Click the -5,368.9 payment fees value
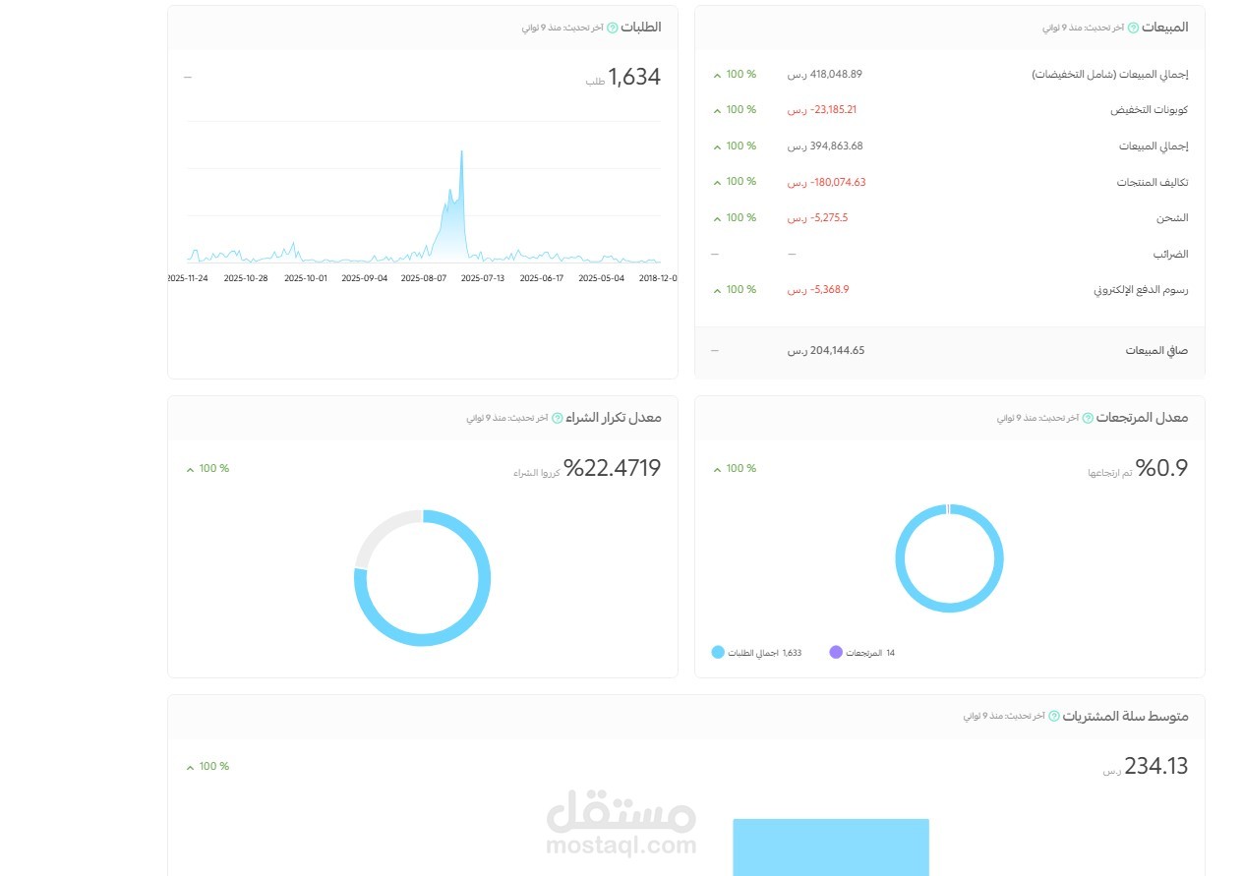This screenshot has height=876, width=1243. (818, 289)
